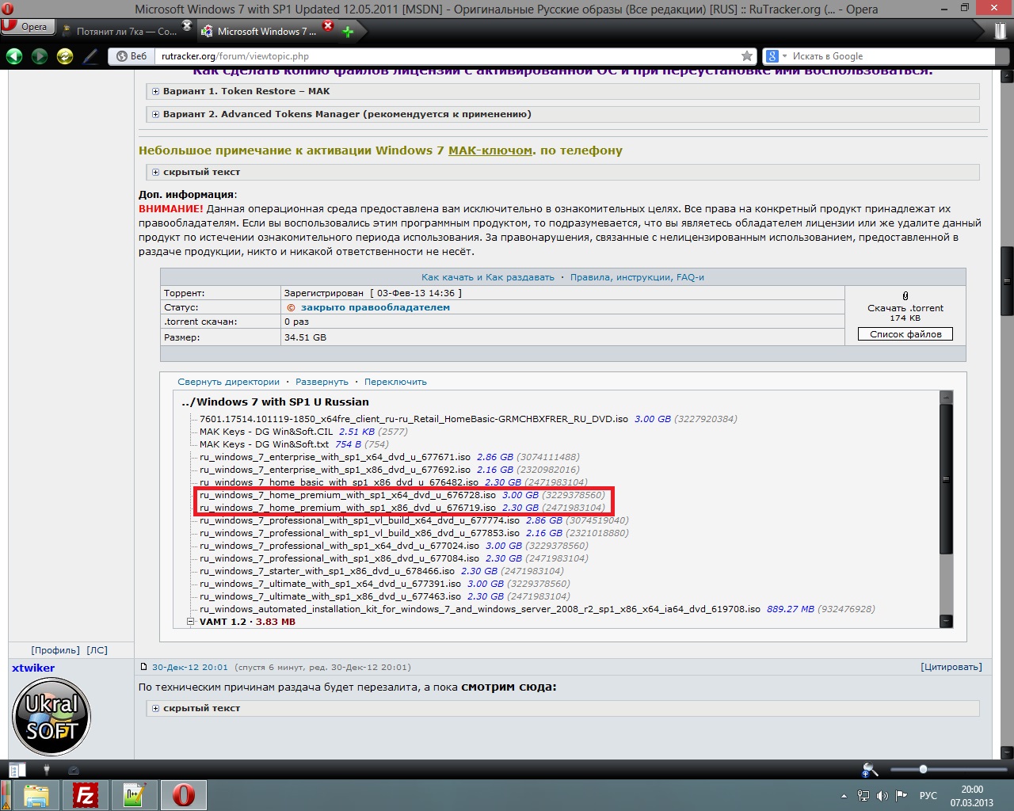Select the enterprise x64 dvd_u_677671 iso
Image resolution: width=1014 pixels, height=811 pixels.
click(335, 457)
